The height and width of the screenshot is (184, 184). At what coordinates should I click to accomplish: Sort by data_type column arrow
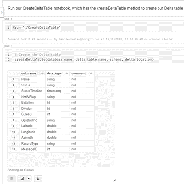67,74
